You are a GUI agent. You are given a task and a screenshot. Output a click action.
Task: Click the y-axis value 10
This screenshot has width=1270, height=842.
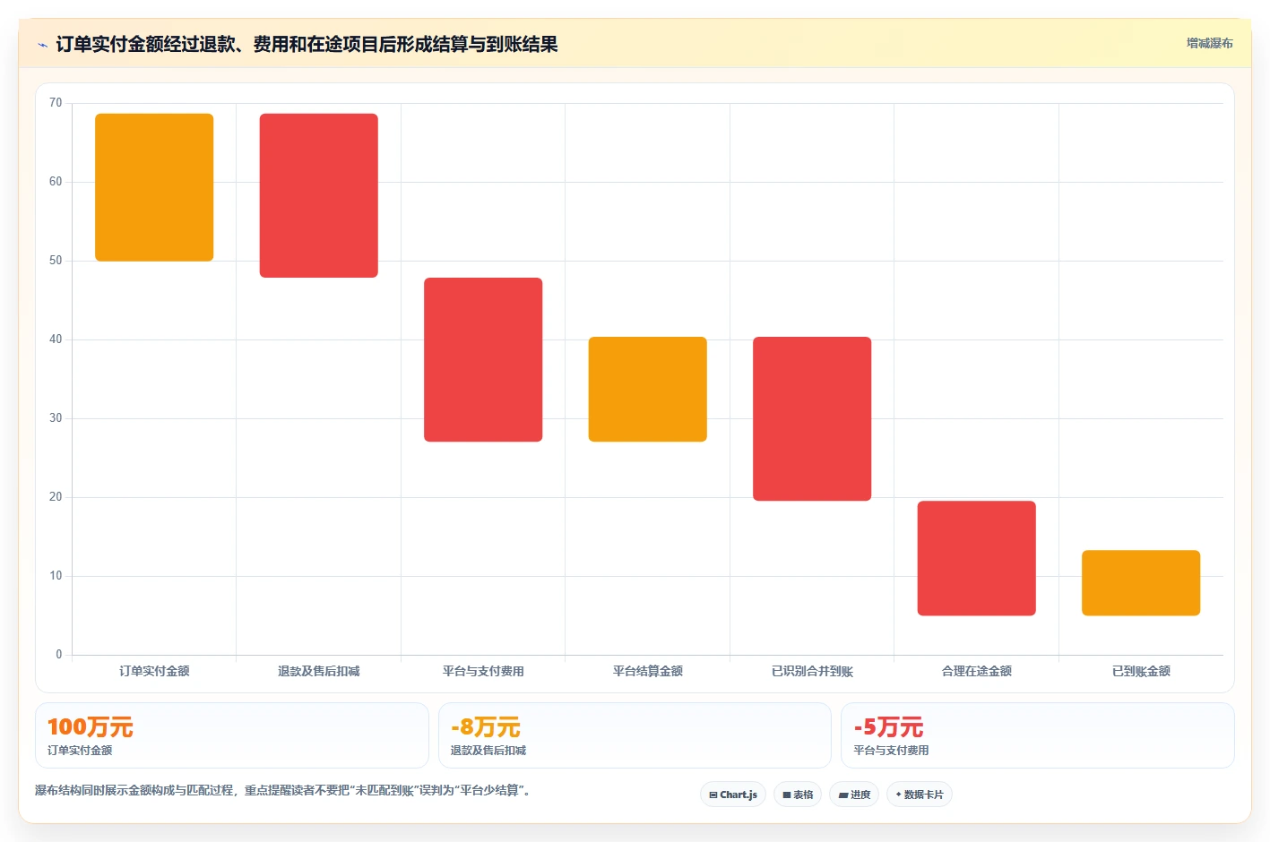point(56,576)
